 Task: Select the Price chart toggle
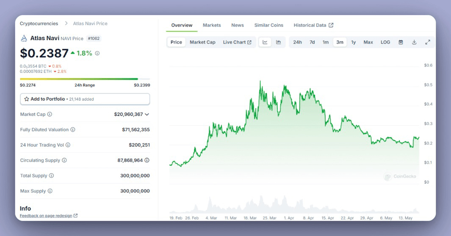point(176,42)
